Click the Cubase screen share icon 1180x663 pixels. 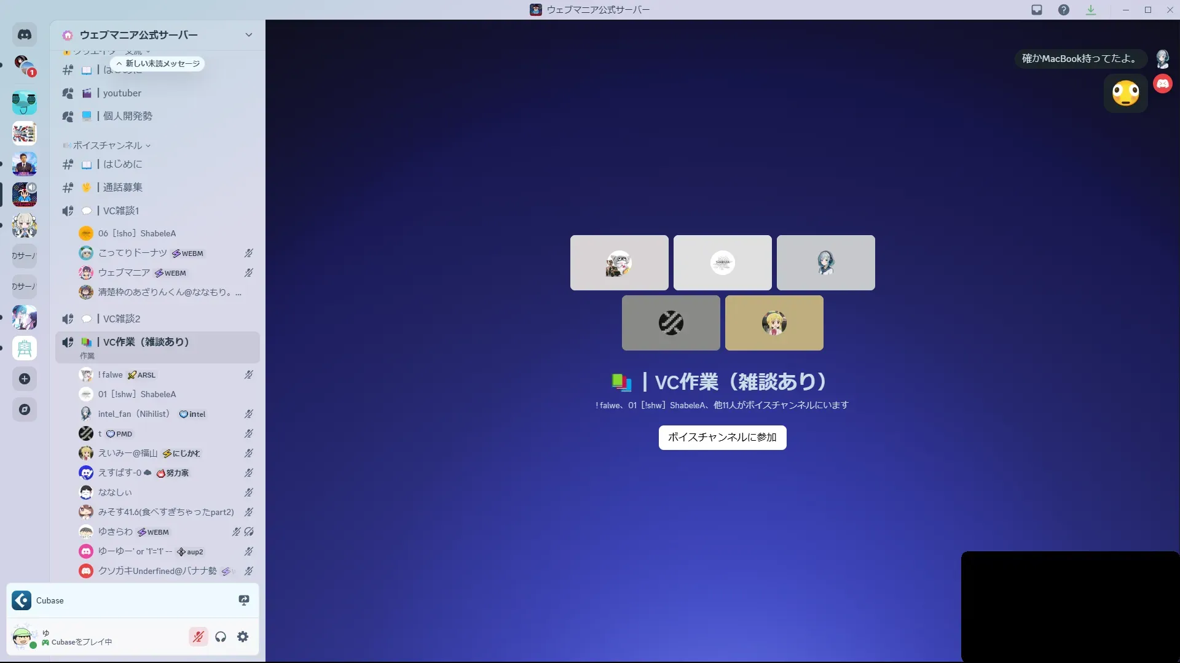(244, 600)
